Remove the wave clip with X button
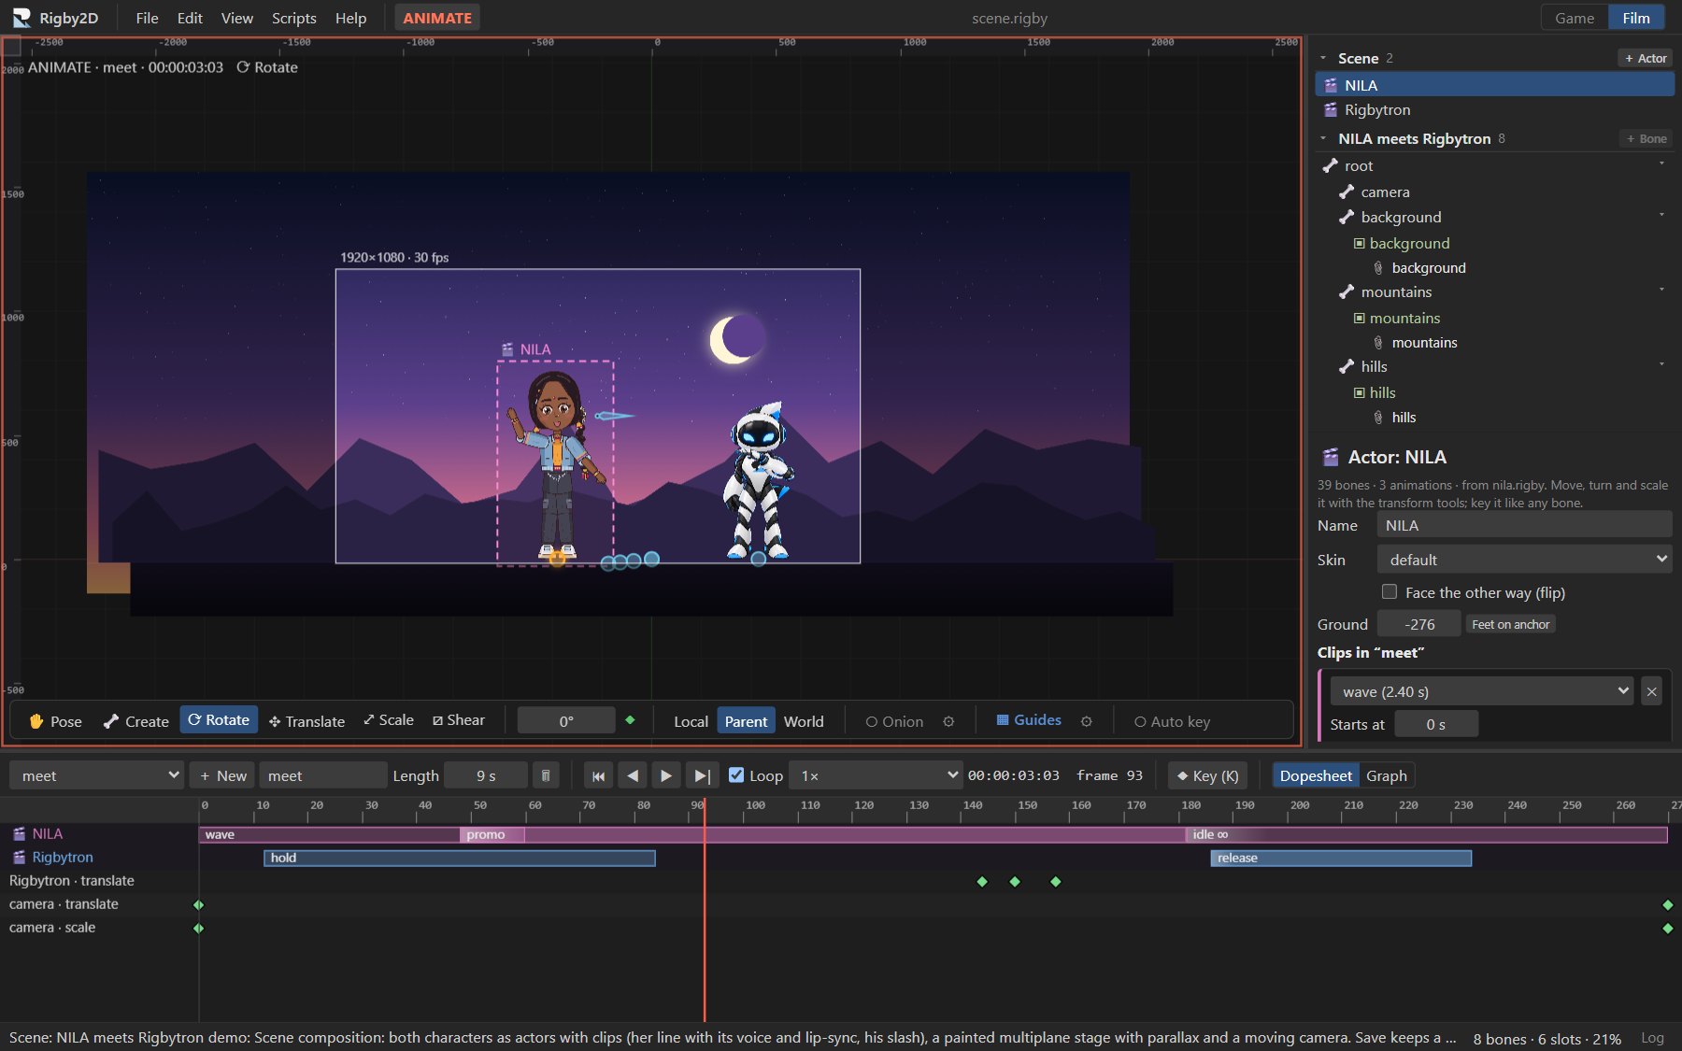This screenshot has width=1682, height=1051. 1652,691
